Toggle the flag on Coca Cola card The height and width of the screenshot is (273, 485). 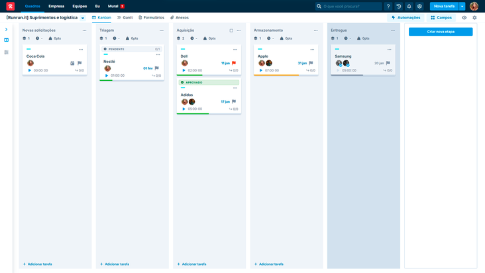[x=80, y=63]
